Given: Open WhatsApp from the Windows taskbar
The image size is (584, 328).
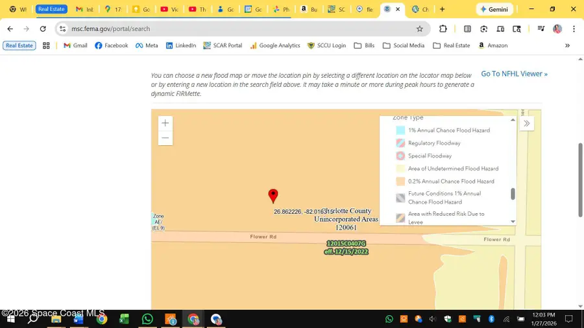Looking at the screenshot, I should (147, 319).
